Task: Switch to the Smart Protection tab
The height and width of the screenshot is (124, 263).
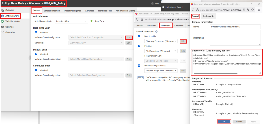Action: (x=52, y=11)
